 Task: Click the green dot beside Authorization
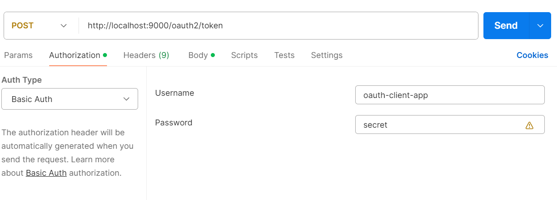pos(105,55)
